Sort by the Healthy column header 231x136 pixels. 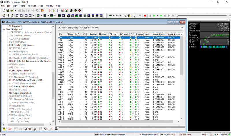139,34
